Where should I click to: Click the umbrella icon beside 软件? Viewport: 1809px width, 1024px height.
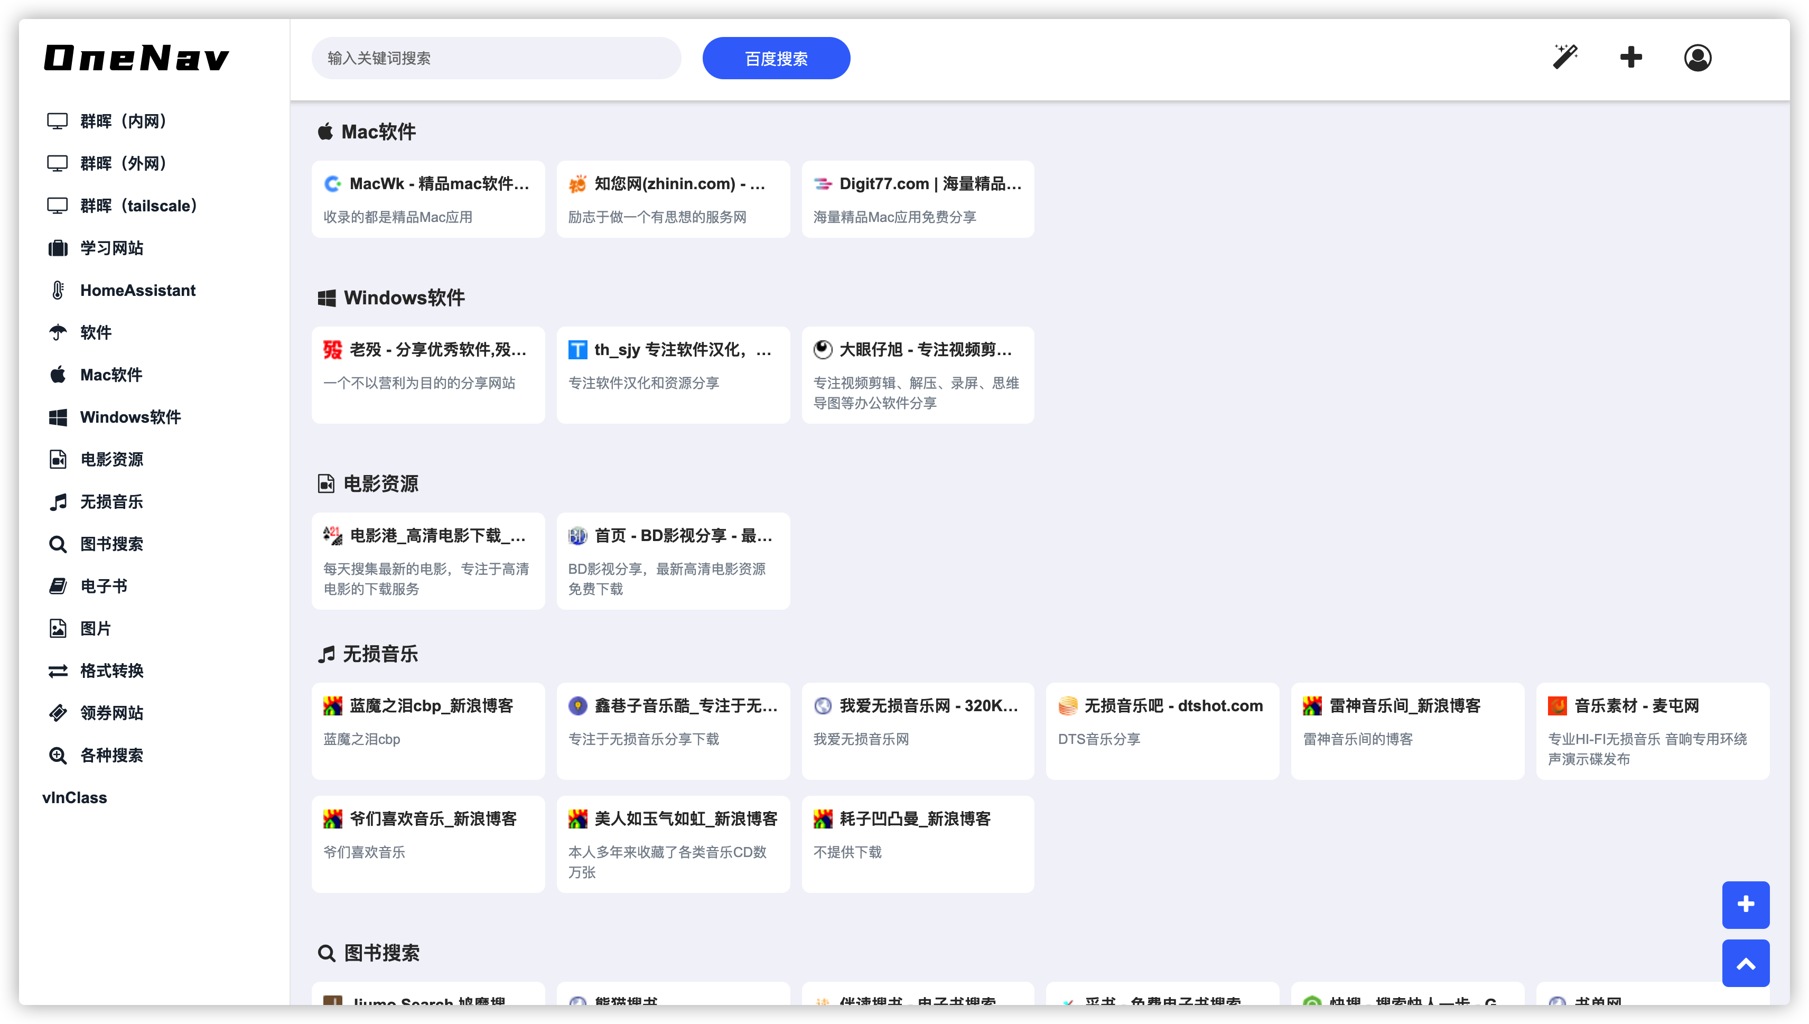click(x=58, y=333)
